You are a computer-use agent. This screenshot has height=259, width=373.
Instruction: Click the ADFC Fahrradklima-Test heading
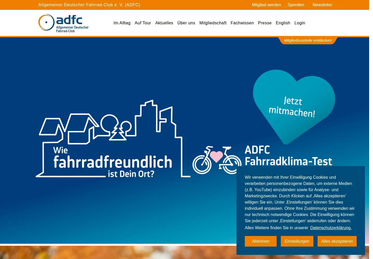coord(288,156)
